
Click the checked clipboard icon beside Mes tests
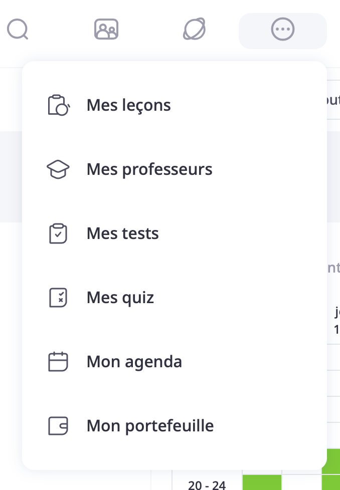(58, 233)
